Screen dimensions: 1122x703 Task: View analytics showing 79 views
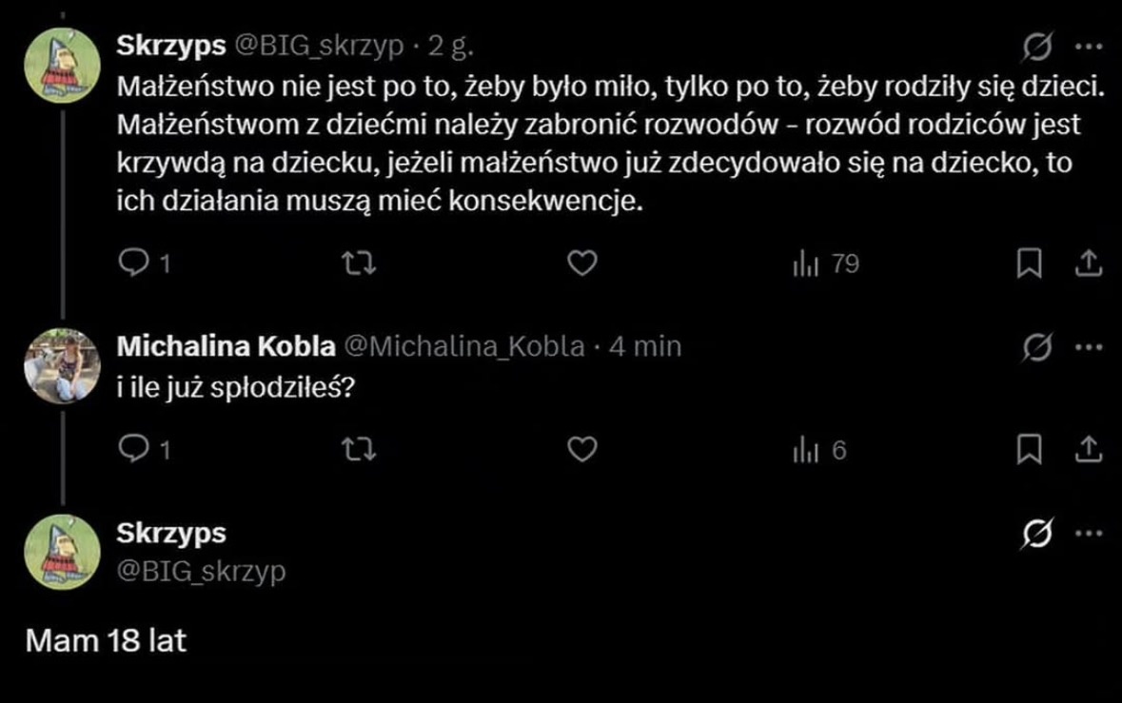[x=825, y=264]
